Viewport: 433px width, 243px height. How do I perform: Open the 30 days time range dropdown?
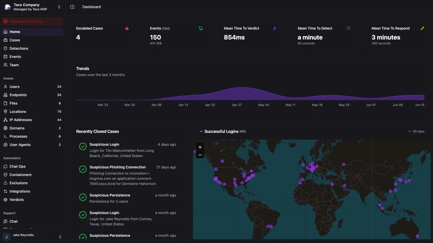pyautogui.click(x=416, y=131)
